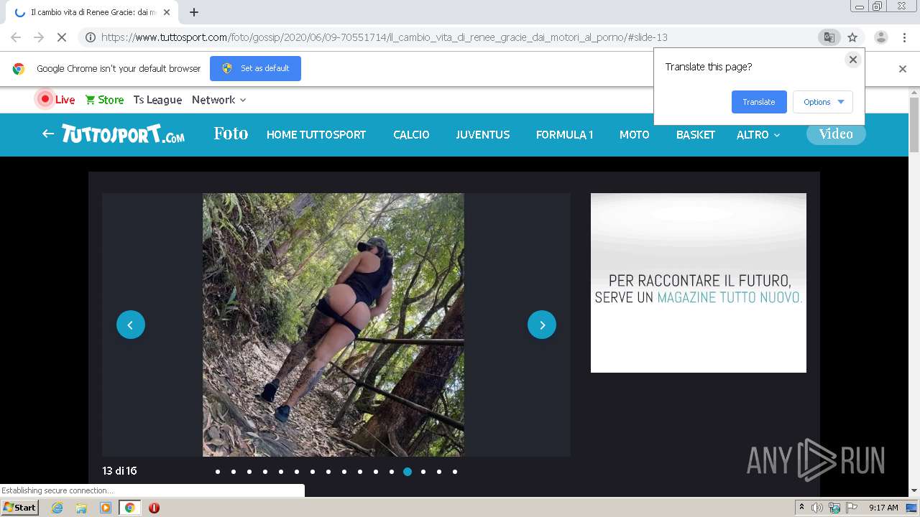Expand the Altro dropdown menu
The height and width of the screenshot is (517, 920).
click(x=758, y=134)
